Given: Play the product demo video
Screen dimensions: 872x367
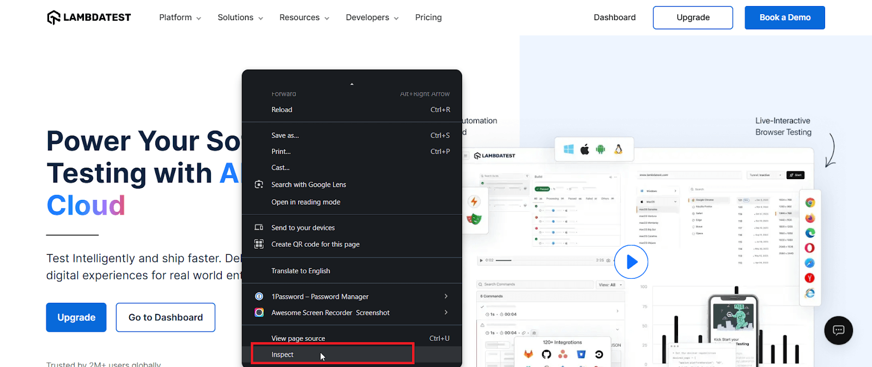Looking at the screenshot, I should [631, 262].
